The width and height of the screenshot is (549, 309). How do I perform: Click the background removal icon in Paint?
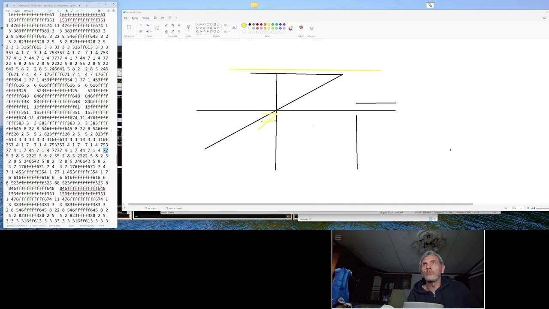coord(141,31)
